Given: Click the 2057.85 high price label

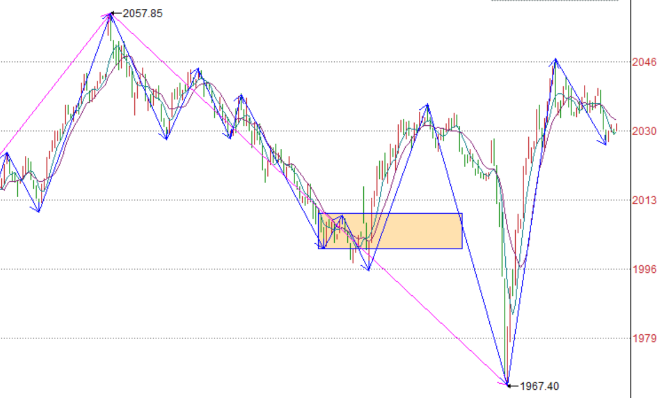Looking at the screenshot, I should point(142,13).
